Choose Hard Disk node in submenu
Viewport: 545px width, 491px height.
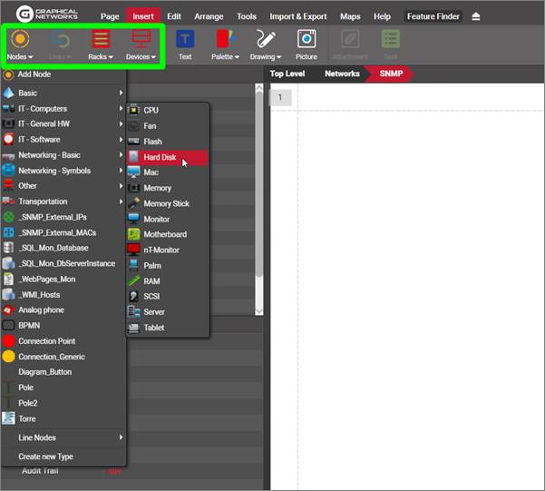click(x=168, y=157)
